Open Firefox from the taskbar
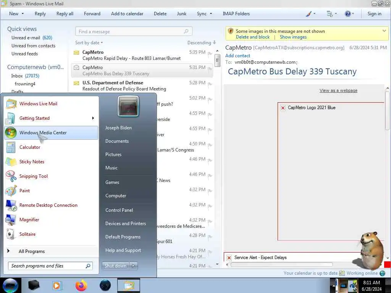The image size is (391, 293). pos(81,285)
